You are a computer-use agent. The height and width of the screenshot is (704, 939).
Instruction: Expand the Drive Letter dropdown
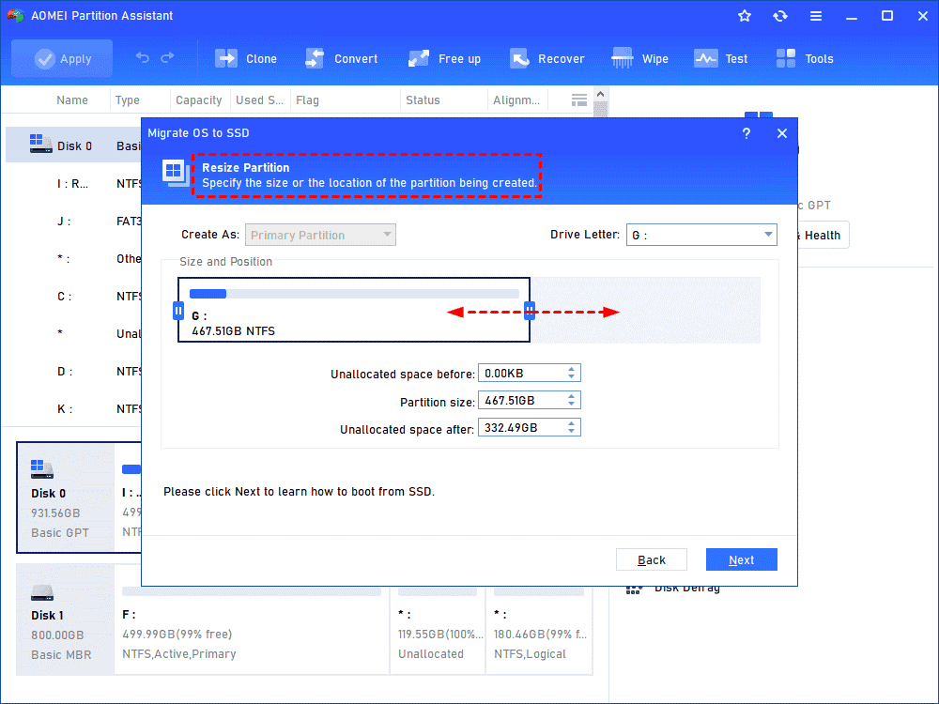[x=701, y=235]
